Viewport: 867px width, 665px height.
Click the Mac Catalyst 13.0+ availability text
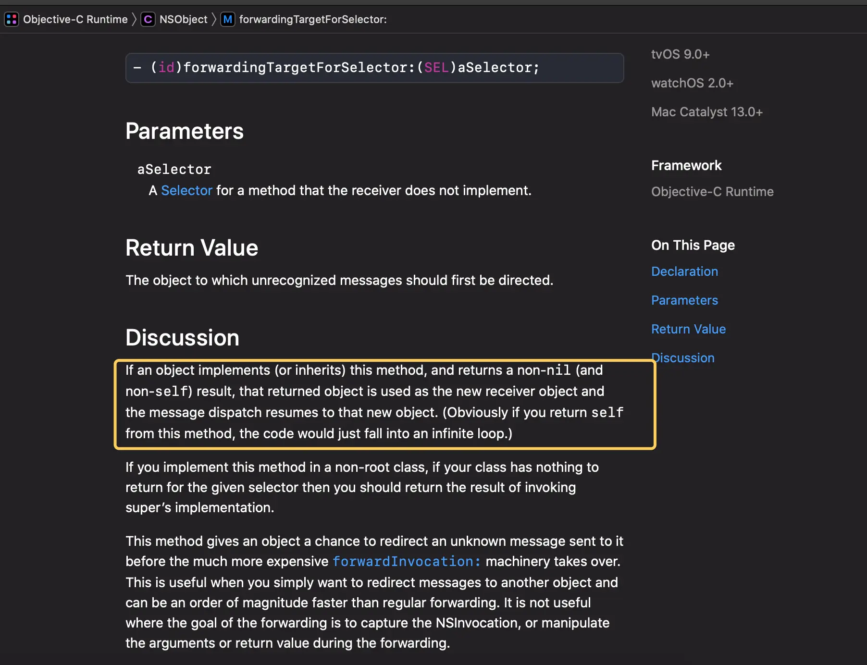point(706,112)
